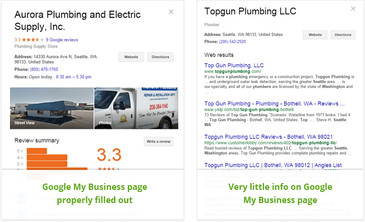Call Aurora phone number (800) 470-1760

point(44,69)
